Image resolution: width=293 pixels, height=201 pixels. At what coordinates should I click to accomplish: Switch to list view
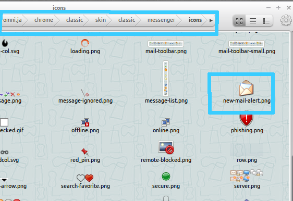[253, 21]
